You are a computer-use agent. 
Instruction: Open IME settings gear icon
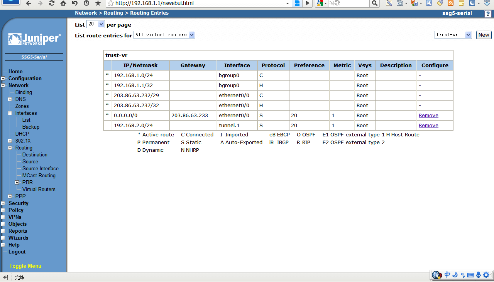(x=486, y=275)
